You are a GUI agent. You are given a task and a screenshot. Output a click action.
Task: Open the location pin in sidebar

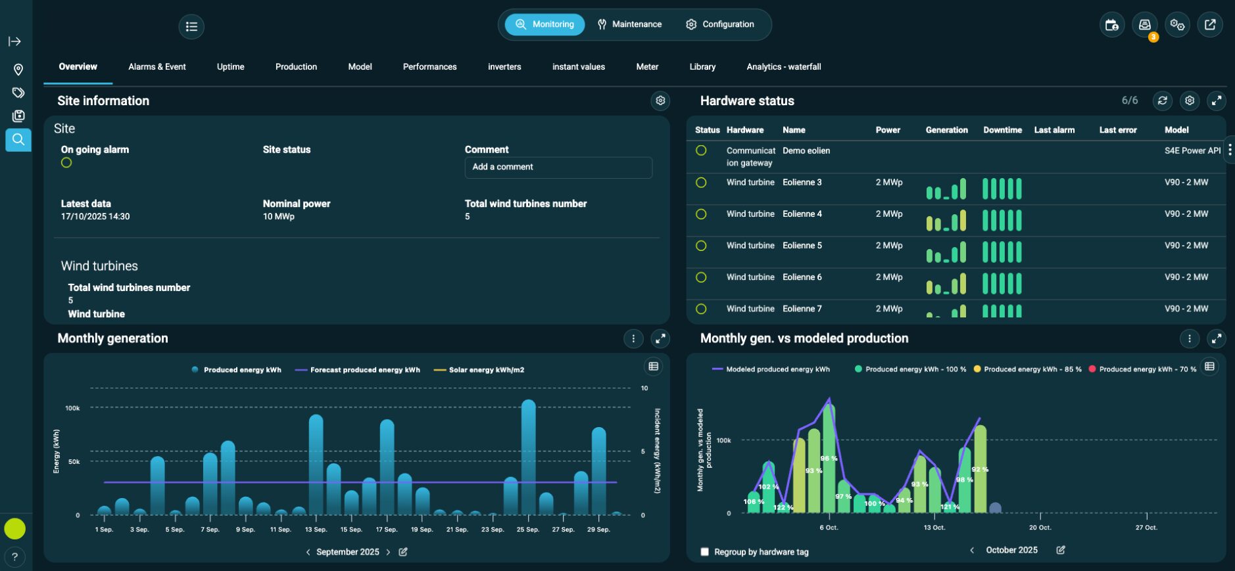coord(18,70)
